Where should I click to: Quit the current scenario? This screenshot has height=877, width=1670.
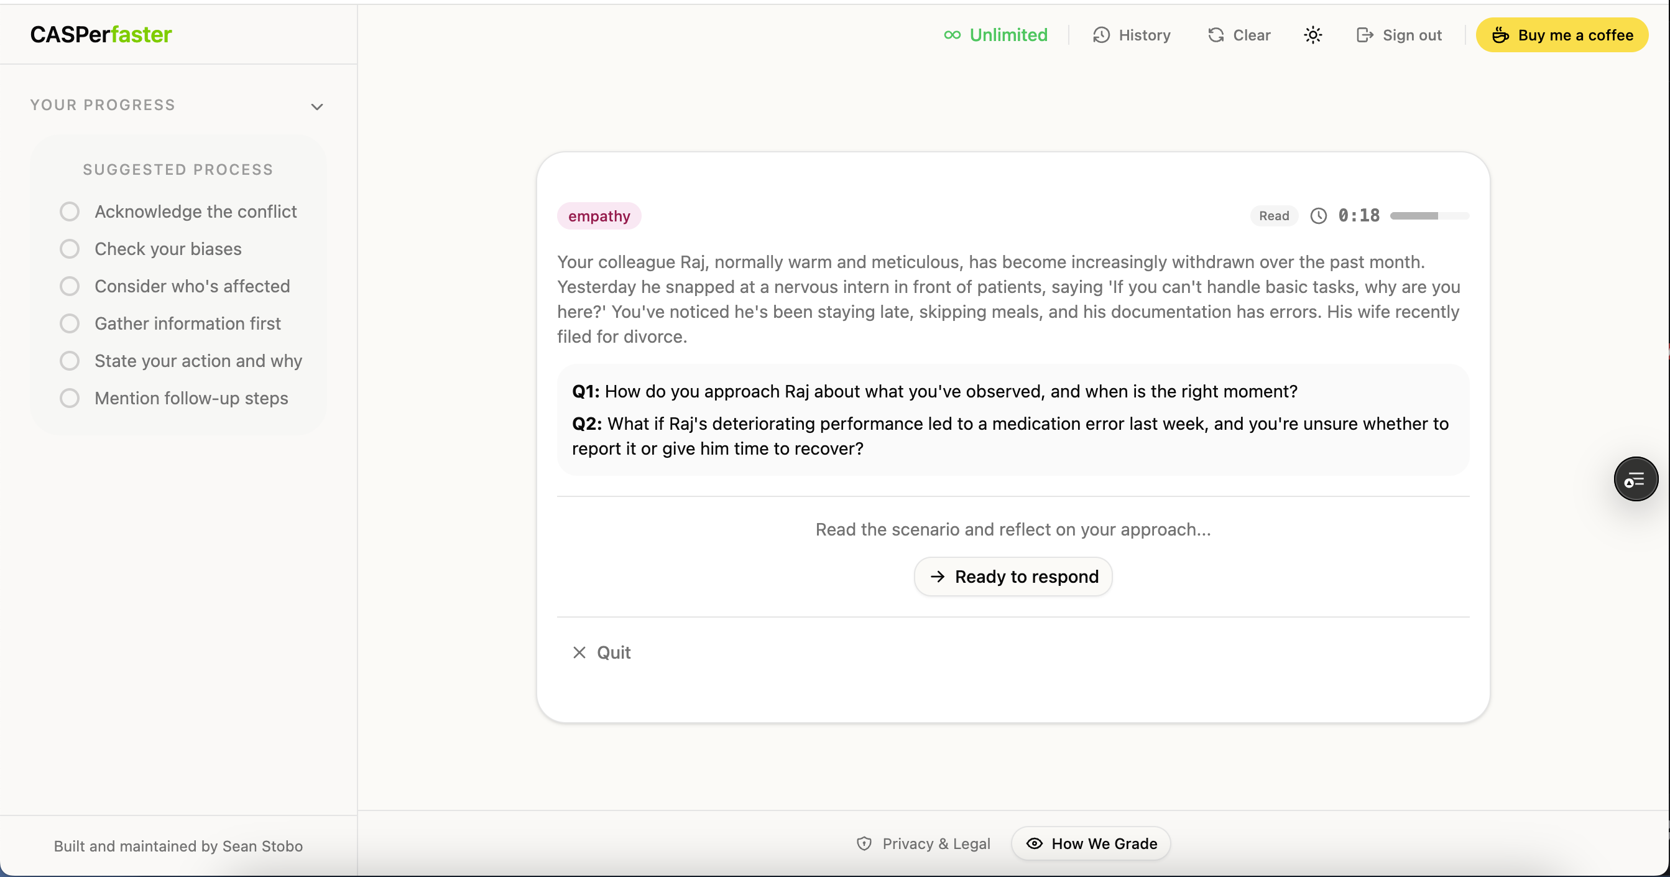click(602, 652)
